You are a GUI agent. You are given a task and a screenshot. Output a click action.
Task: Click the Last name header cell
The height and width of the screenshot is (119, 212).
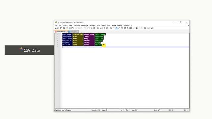point(100,34)
